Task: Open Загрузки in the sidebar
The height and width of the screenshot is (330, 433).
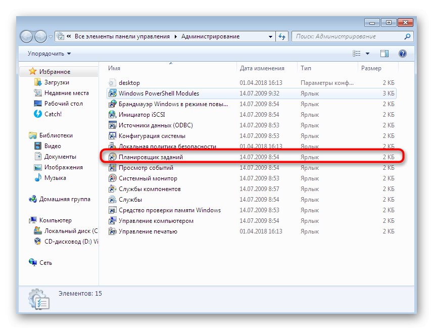Action: [57, 82]
